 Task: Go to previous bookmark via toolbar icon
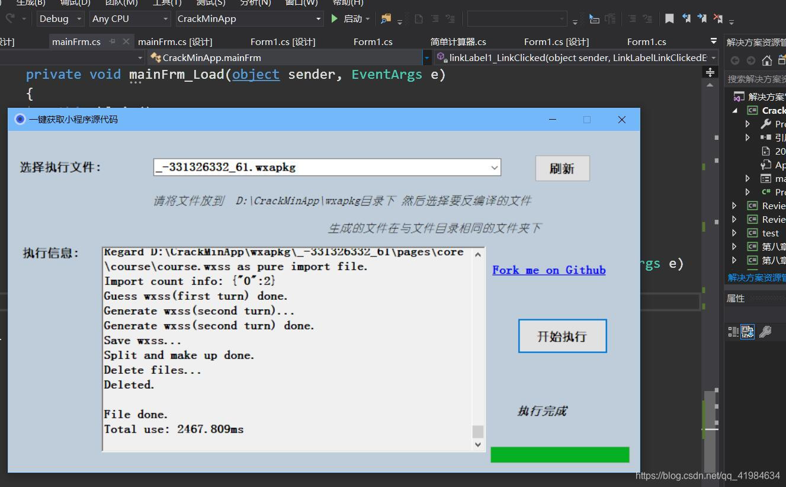(685, 18)
